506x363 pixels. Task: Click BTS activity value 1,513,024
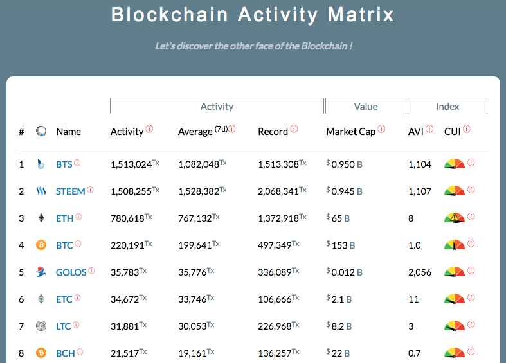click(131, 164)
